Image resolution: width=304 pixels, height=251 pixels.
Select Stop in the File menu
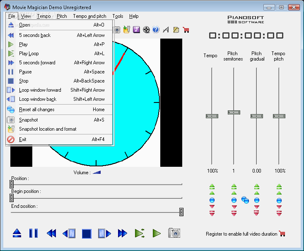coord(59,81)
